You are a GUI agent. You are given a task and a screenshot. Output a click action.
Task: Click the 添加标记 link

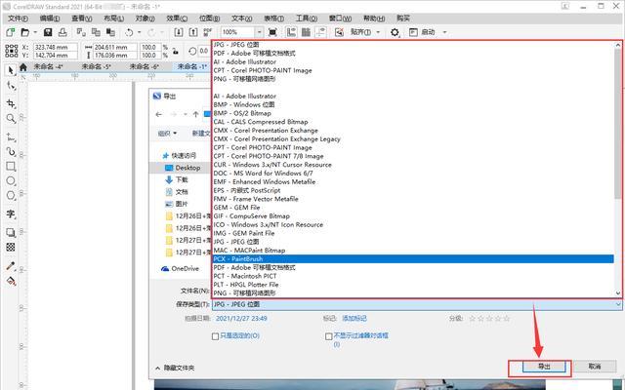[354, 319]
